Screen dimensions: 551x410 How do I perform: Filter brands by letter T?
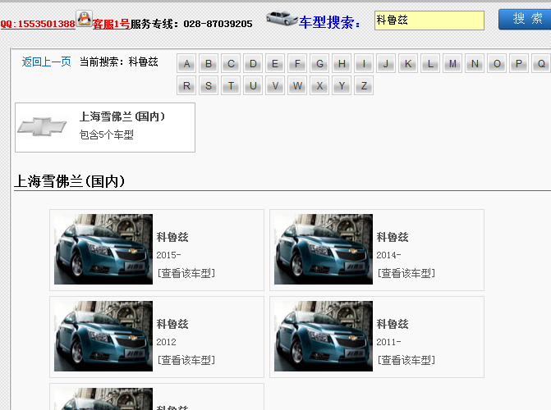pyautogui.click(x=231, y=85)
